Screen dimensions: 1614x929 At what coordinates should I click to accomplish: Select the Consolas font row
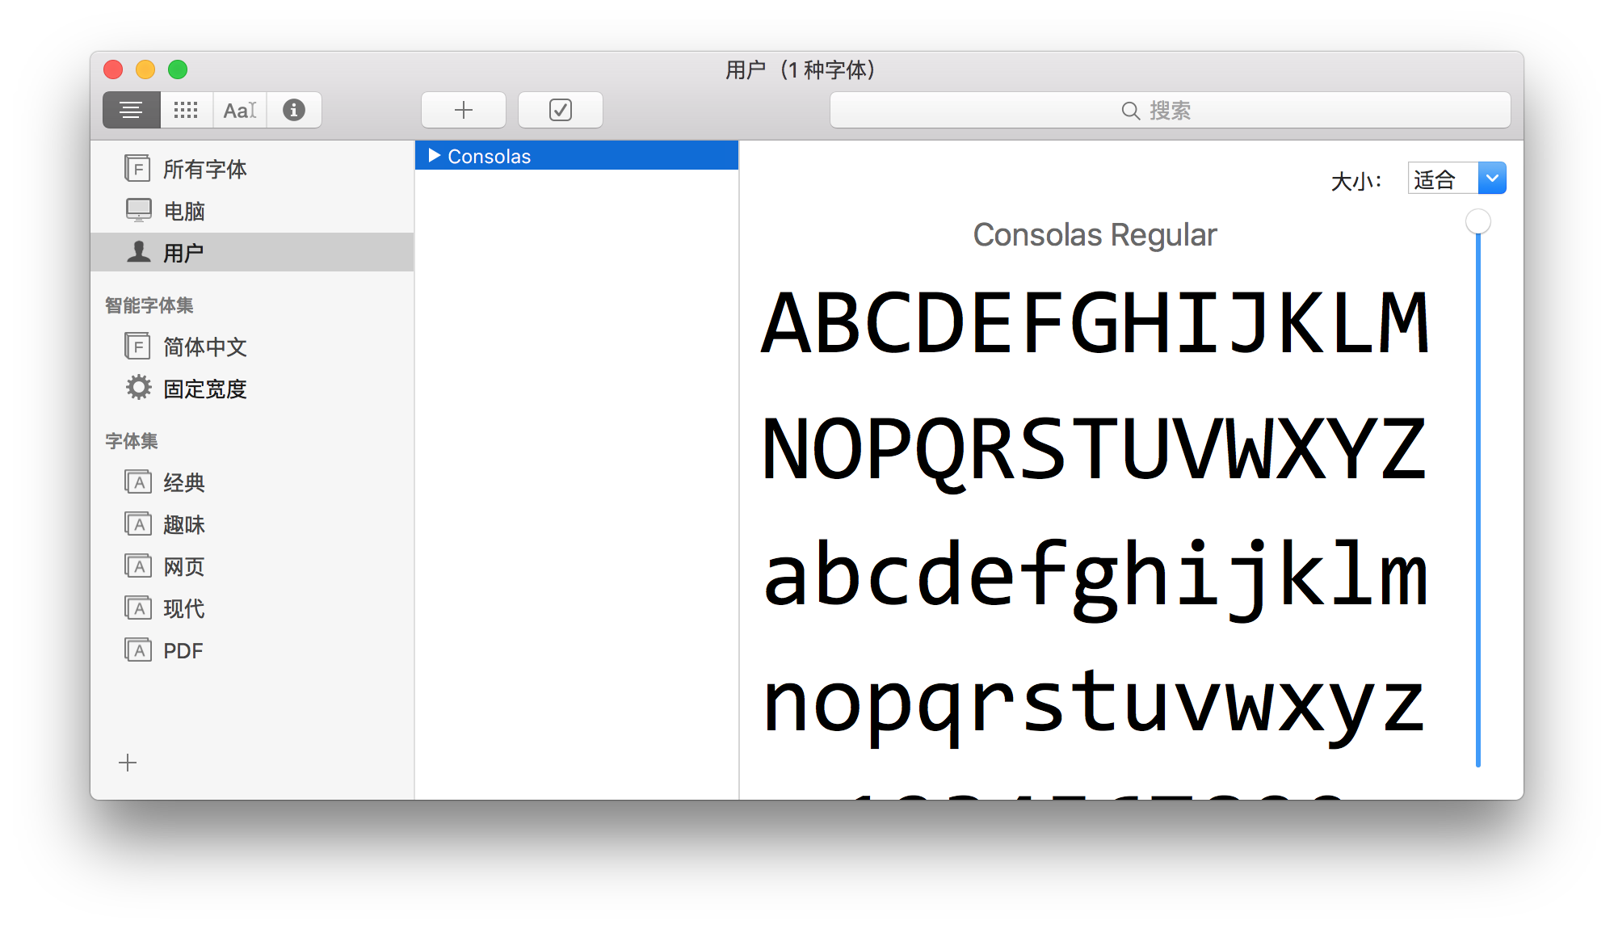577,155
